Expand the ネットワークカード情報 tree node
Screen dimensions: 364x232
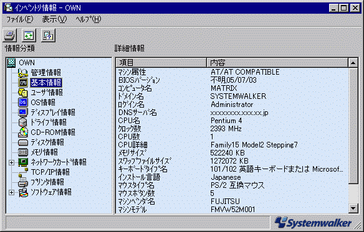click(11, 162)
